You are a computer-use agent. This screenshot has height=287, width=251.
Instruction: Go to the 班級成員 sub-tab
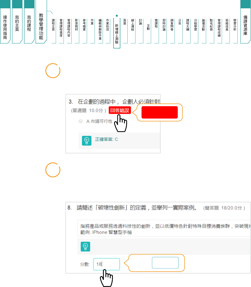227,31
